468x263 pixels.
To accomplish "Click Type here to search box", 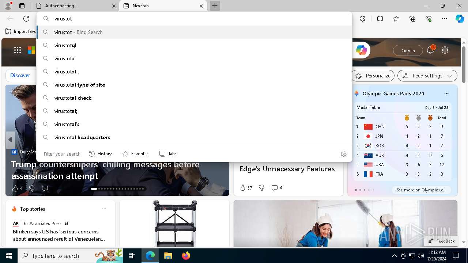I will click(x=70, y=256).
